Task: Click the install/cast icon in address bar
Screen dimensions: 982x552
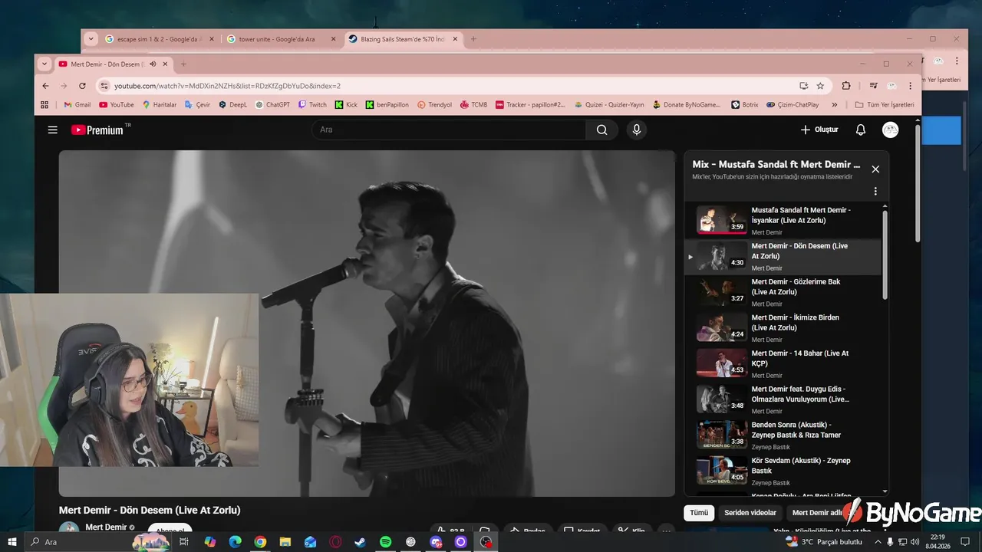Action: [803, 86]
